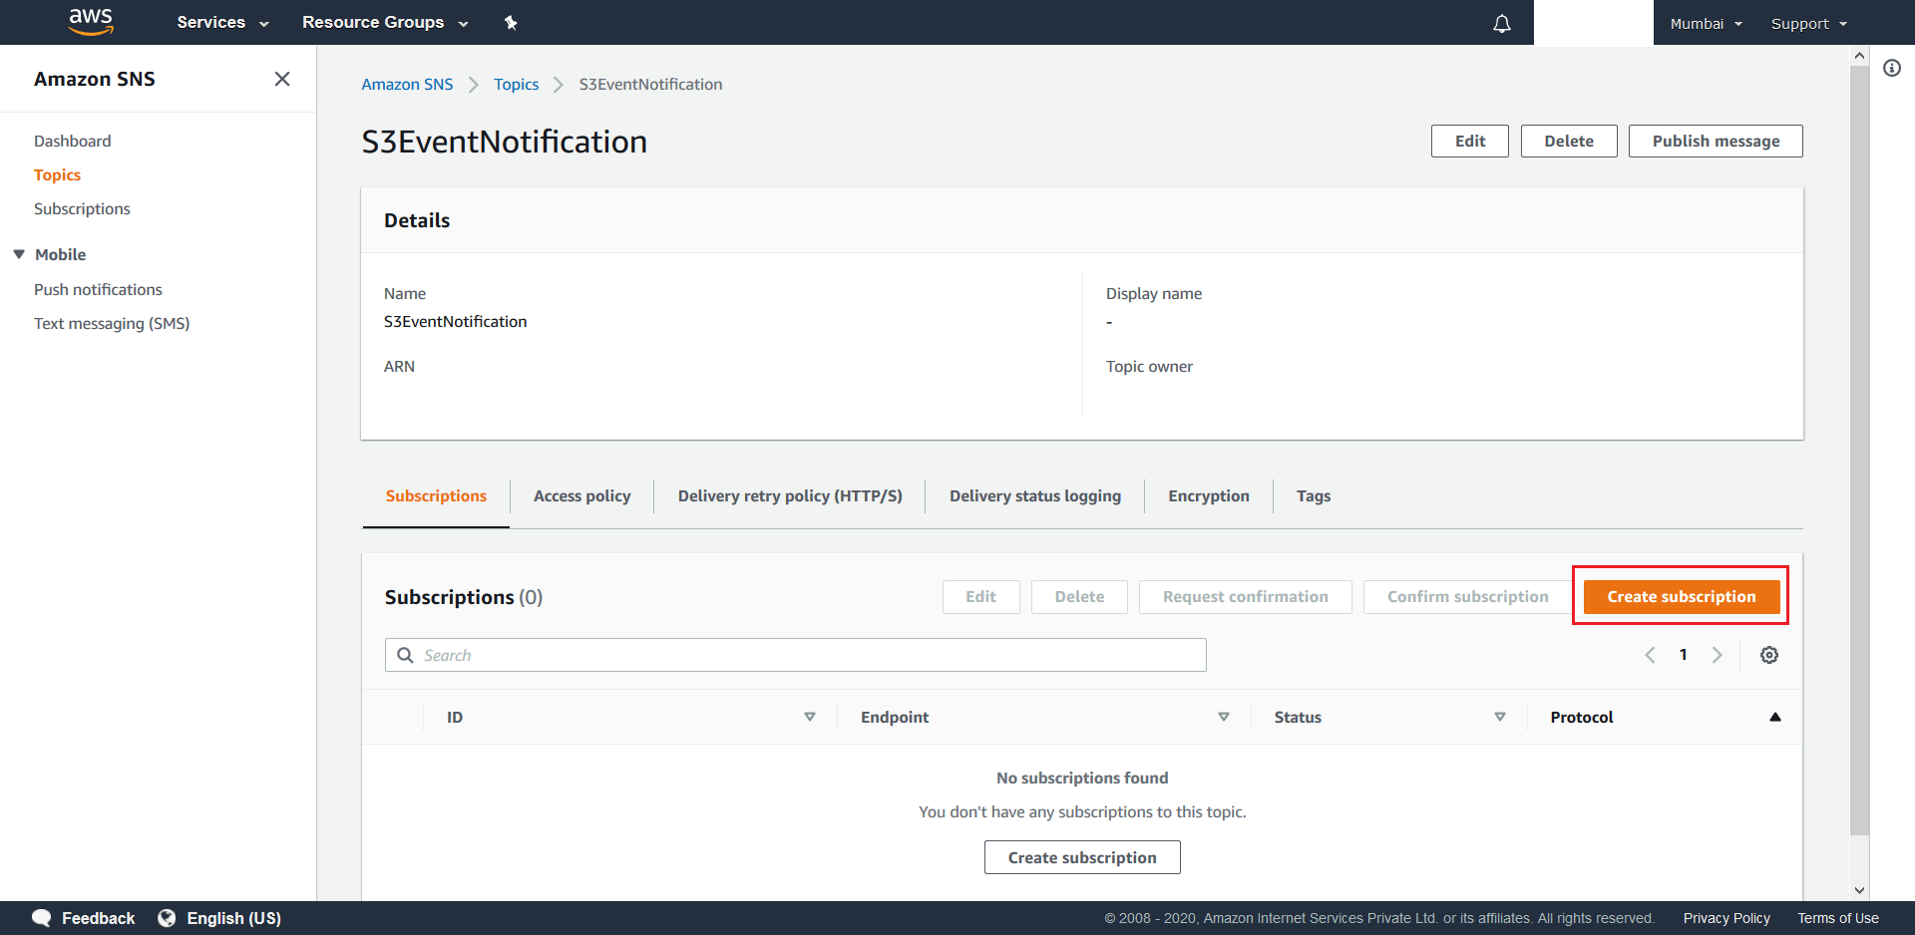This screenshot has height=935, width=1915.
Task: Click the topic Edit button
Action: click(1470, 141)
